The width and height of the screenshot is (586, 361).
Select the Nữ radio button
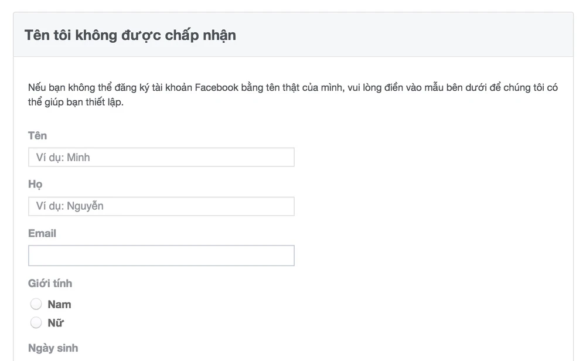tap(36, 322)
